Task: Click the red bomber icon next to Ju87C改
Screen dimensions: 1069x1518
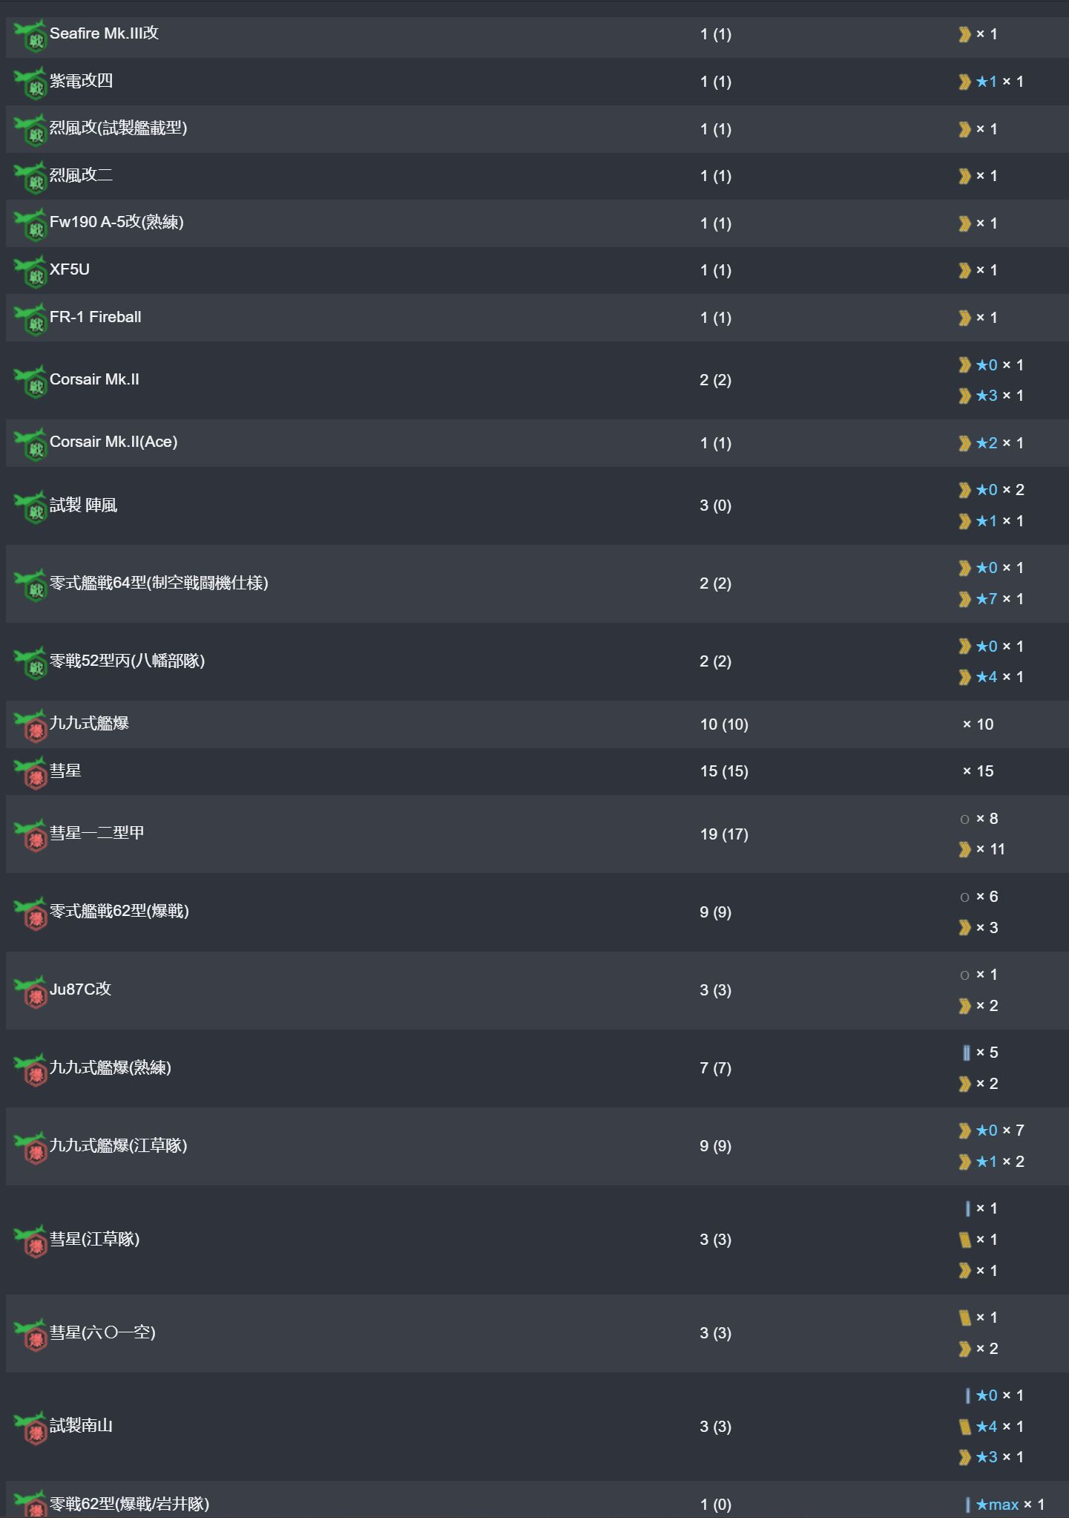Action: 30,991
